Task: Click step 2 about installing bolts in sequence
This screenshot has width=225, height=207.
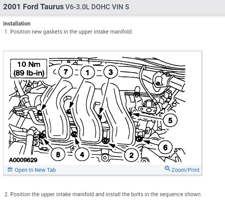Action: pyautogui.click(x=103, y=194)
